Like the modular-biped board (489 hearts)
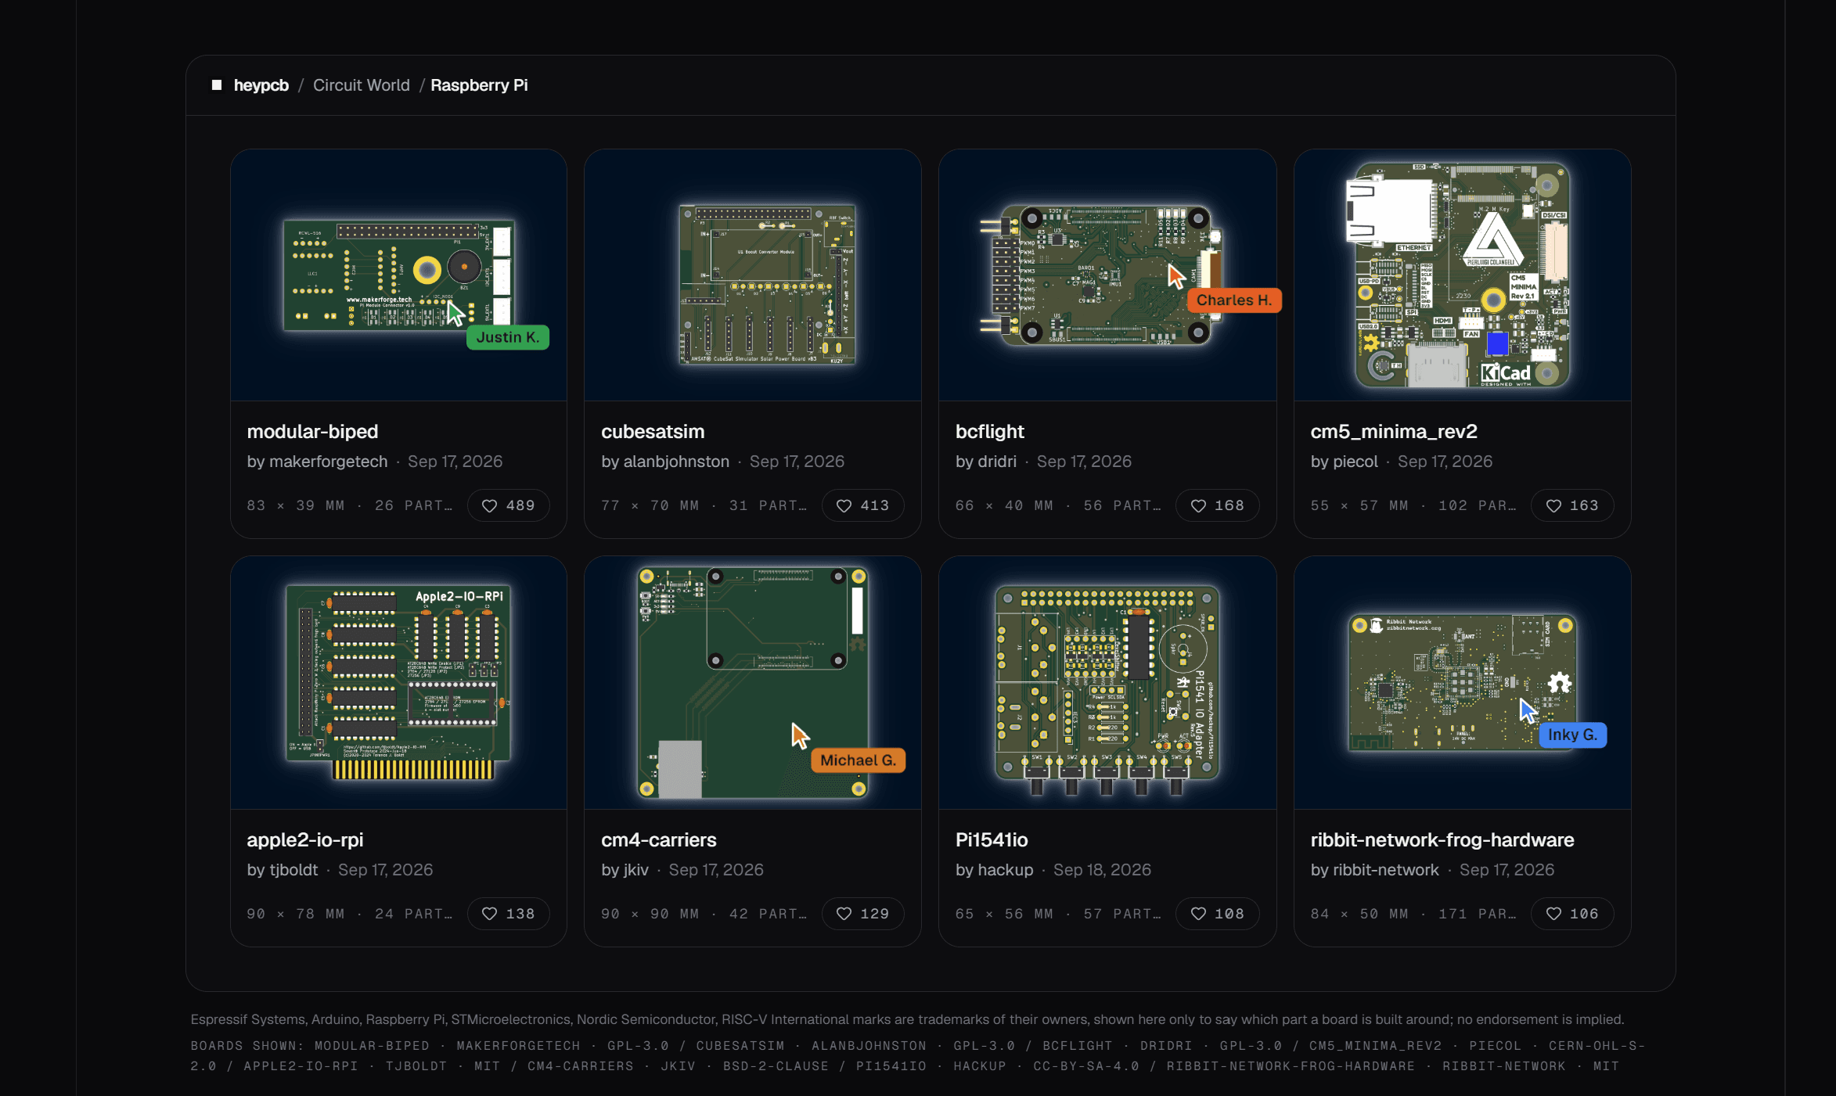This screenshot has height=1096, width=1836. click(x=509, y=505)
